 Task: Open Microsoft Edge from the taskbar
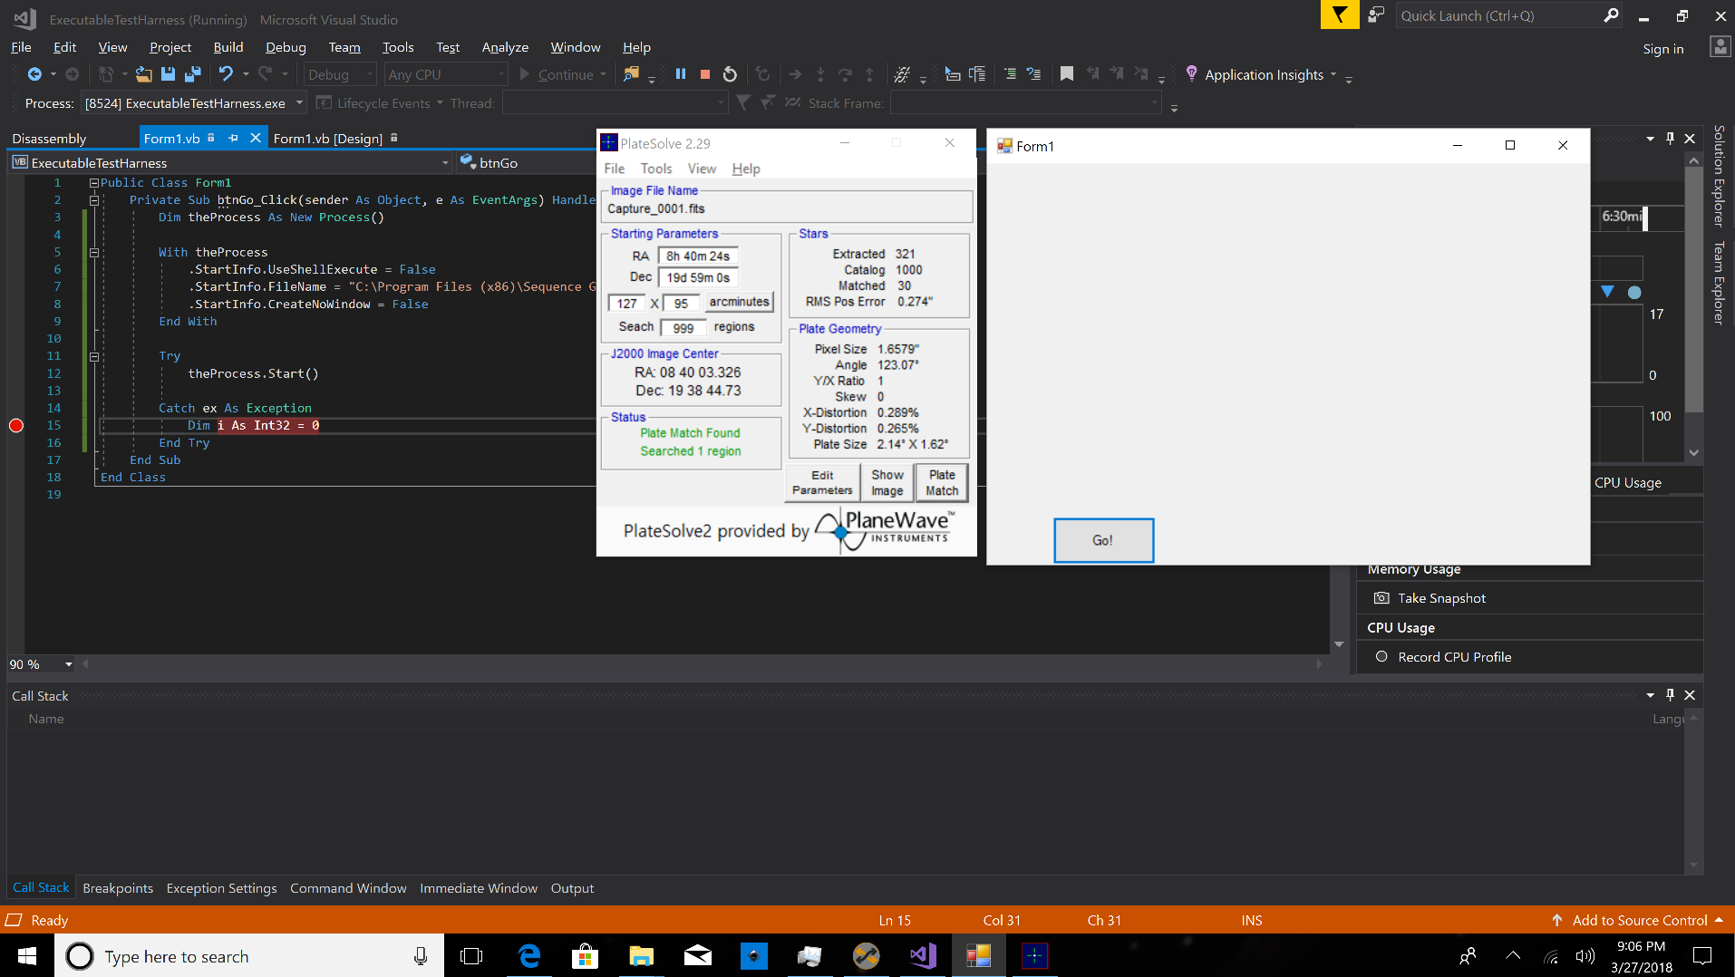528,956
